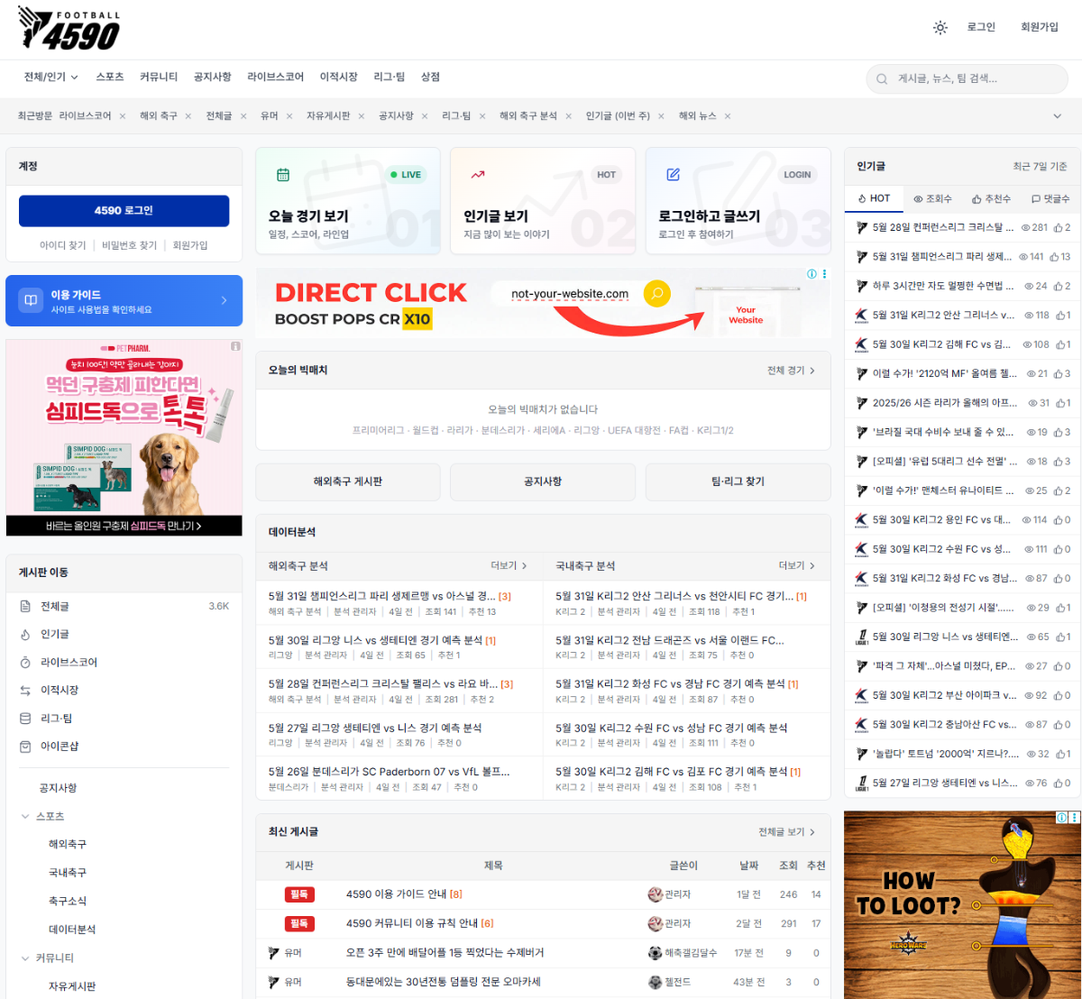Click the 회원가입 link in the header

pos(1040,28)
